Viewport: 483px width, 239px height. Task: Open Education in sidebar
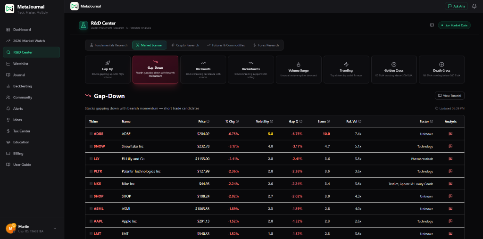click(32, 142)
